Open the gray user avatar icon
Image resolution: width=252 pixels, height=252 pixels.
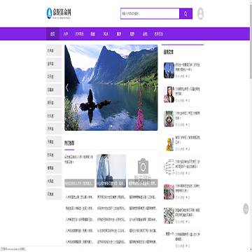(x=200, y=13)
